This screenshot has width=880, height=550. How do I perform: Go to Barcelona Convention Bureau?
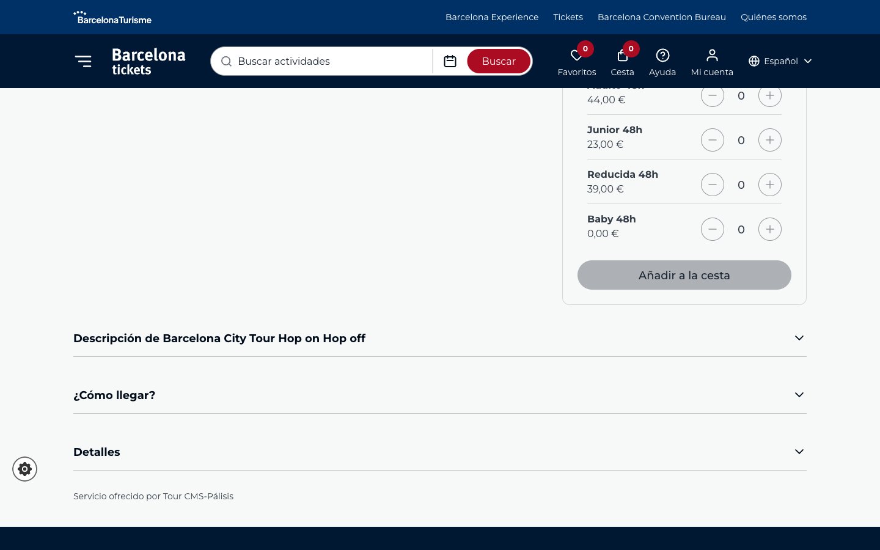[x=661, y=17]
